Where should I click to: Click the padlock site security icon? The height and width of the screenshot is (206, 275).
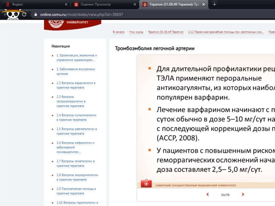34,15
